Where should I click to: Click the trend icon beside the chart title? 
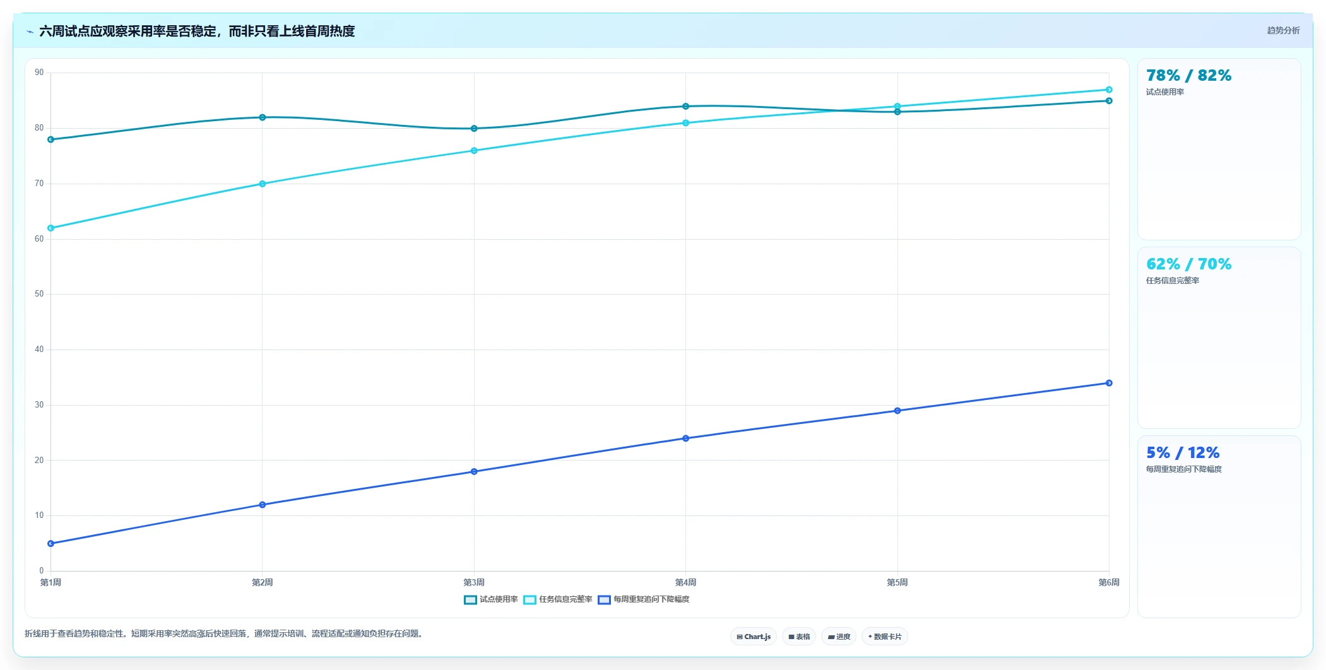click(30, 32)
